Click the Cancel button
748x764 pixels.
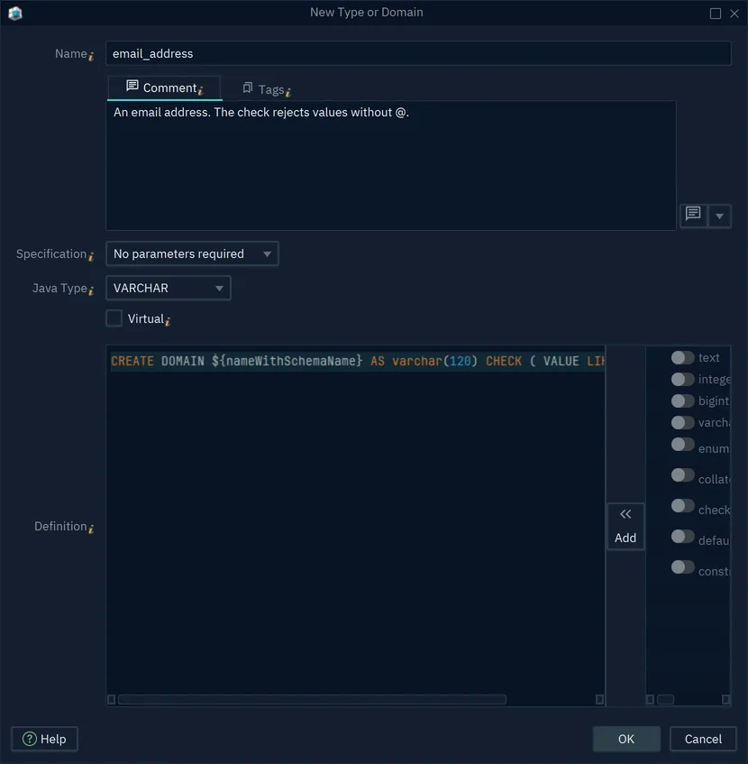pyautogui.click(x=703, y=739)
